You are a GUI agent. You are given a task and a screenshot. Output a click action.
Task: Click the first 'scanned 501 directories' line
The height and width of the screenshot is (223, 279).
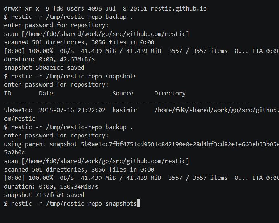tap(79, 42)
